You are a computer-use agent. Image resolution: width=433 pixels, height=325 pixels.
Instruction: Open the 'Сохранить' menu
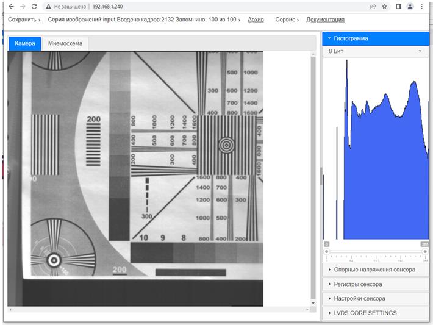(24, 20)
